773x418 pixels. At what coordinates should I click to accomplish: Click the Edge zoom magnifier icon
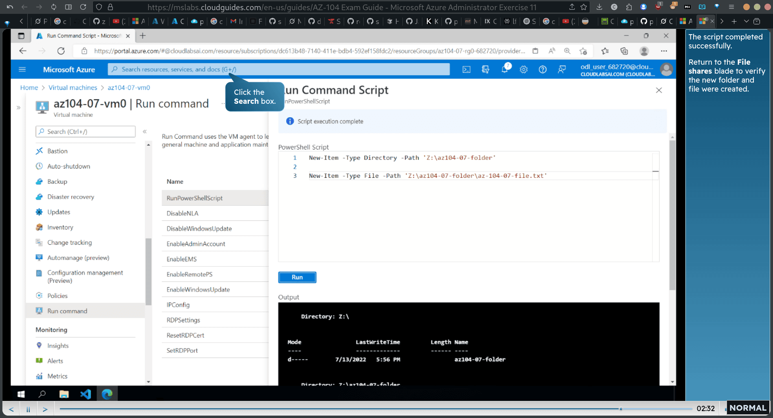(x=567, y=51)
